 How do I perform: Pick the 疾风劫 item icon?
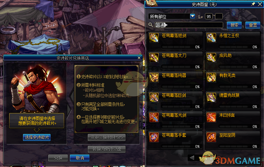pos(211,57)
